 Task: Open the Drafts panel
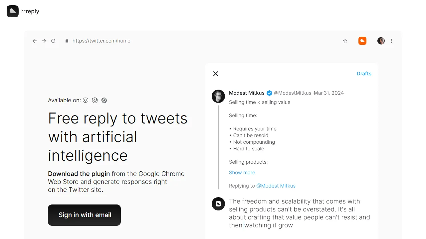(364, 73)
